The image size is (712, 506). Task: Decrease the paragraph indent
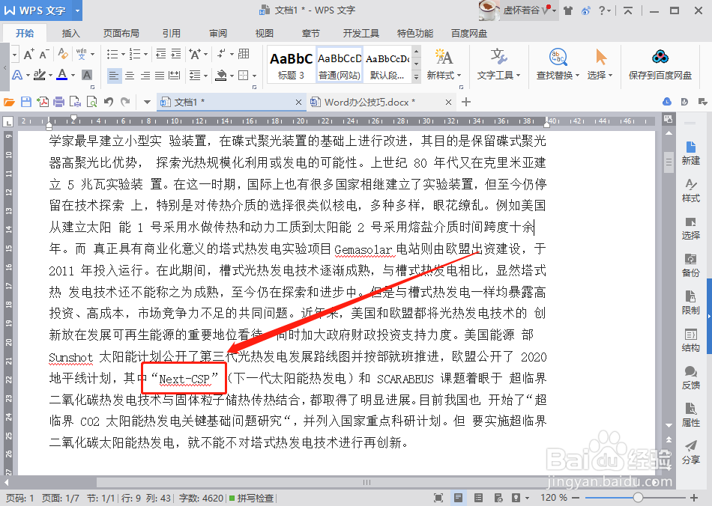(x=160, y=54)
